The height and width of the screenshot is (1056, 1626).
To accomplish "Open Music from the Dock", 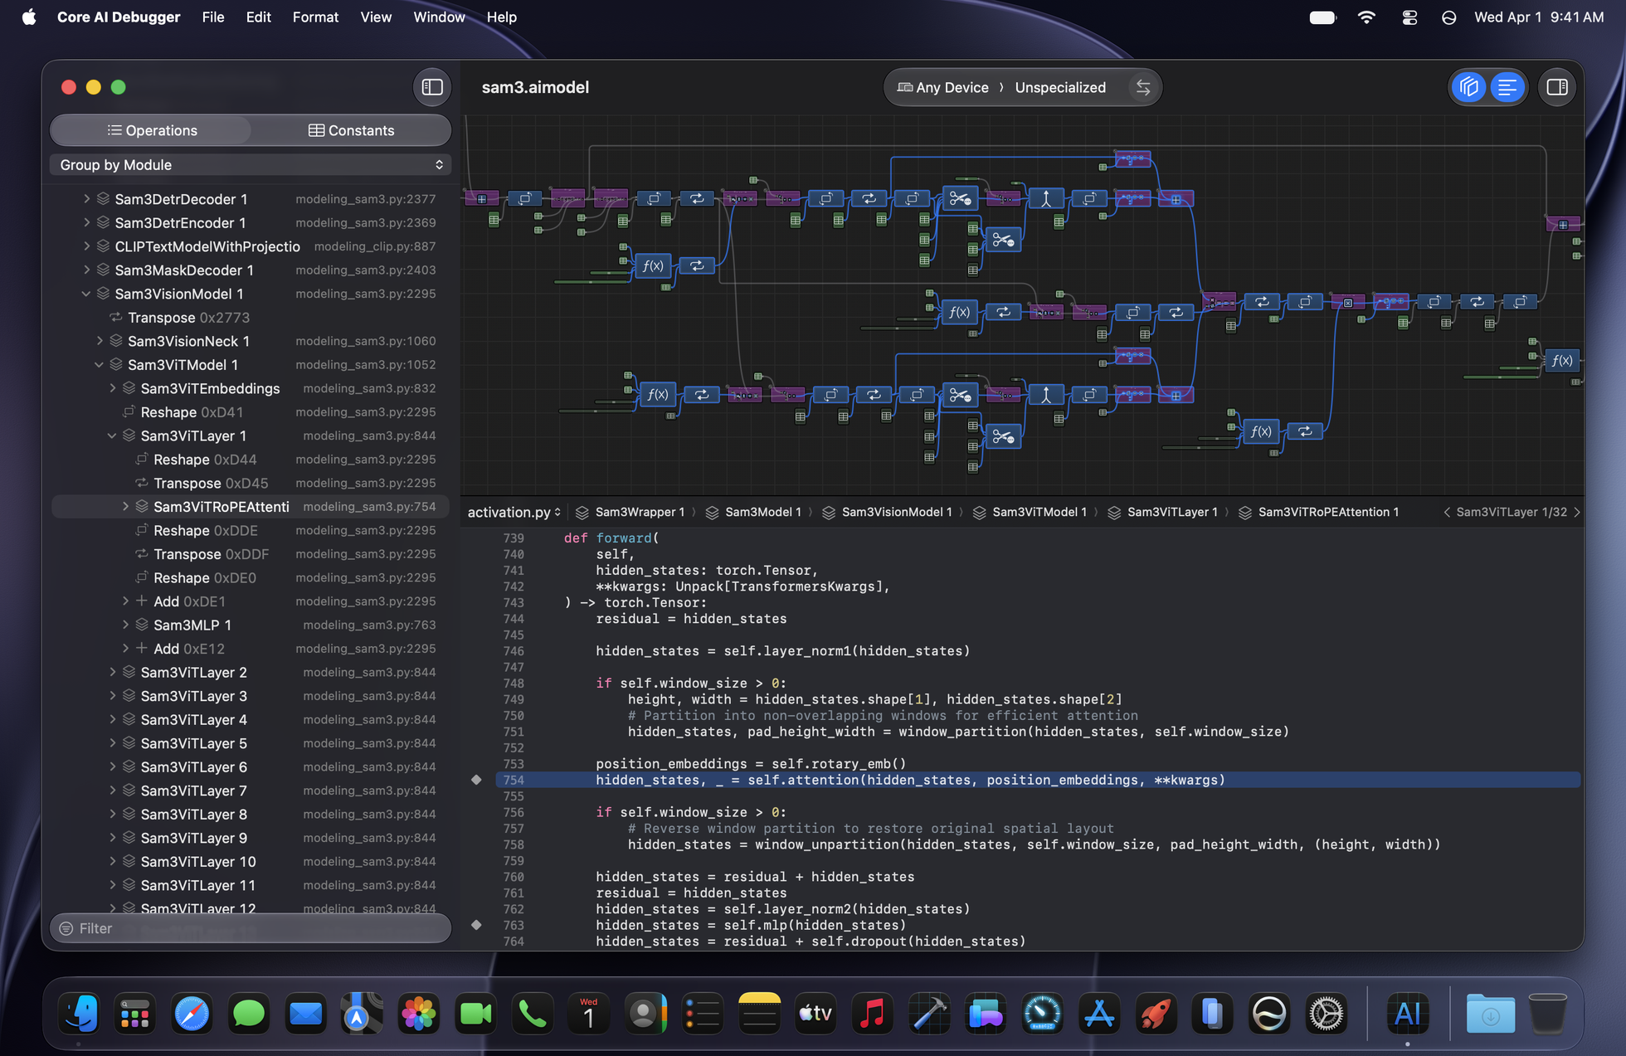I will click(x=872, y=1014).
